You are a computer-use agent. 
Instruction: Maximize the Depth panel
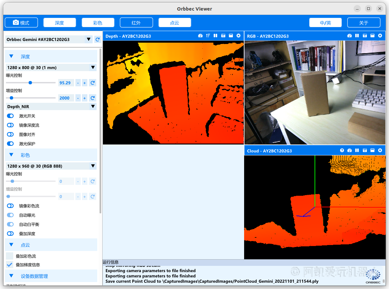click(231, 36)
